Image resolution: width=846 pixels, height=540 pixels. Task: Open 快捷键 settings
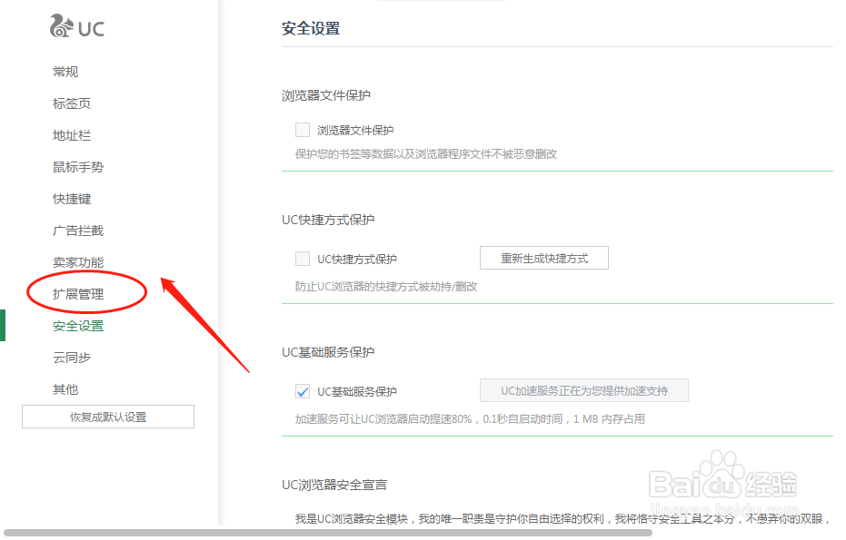[72, 199]
